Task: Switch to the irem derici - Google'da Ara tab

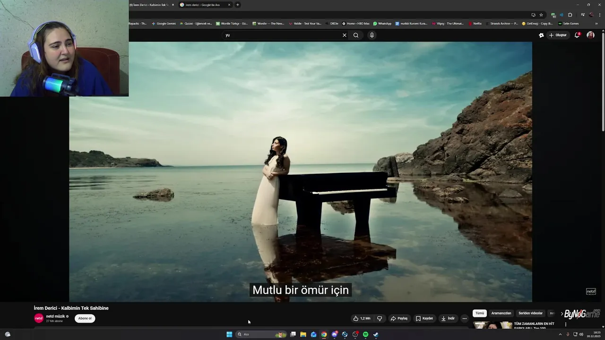Action: (x=202, y=5)
